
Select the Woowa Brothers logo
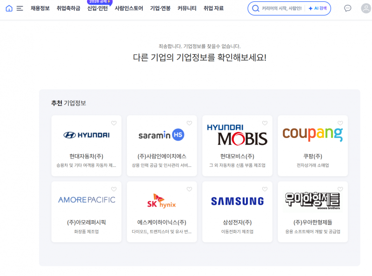tap(312, 200)
